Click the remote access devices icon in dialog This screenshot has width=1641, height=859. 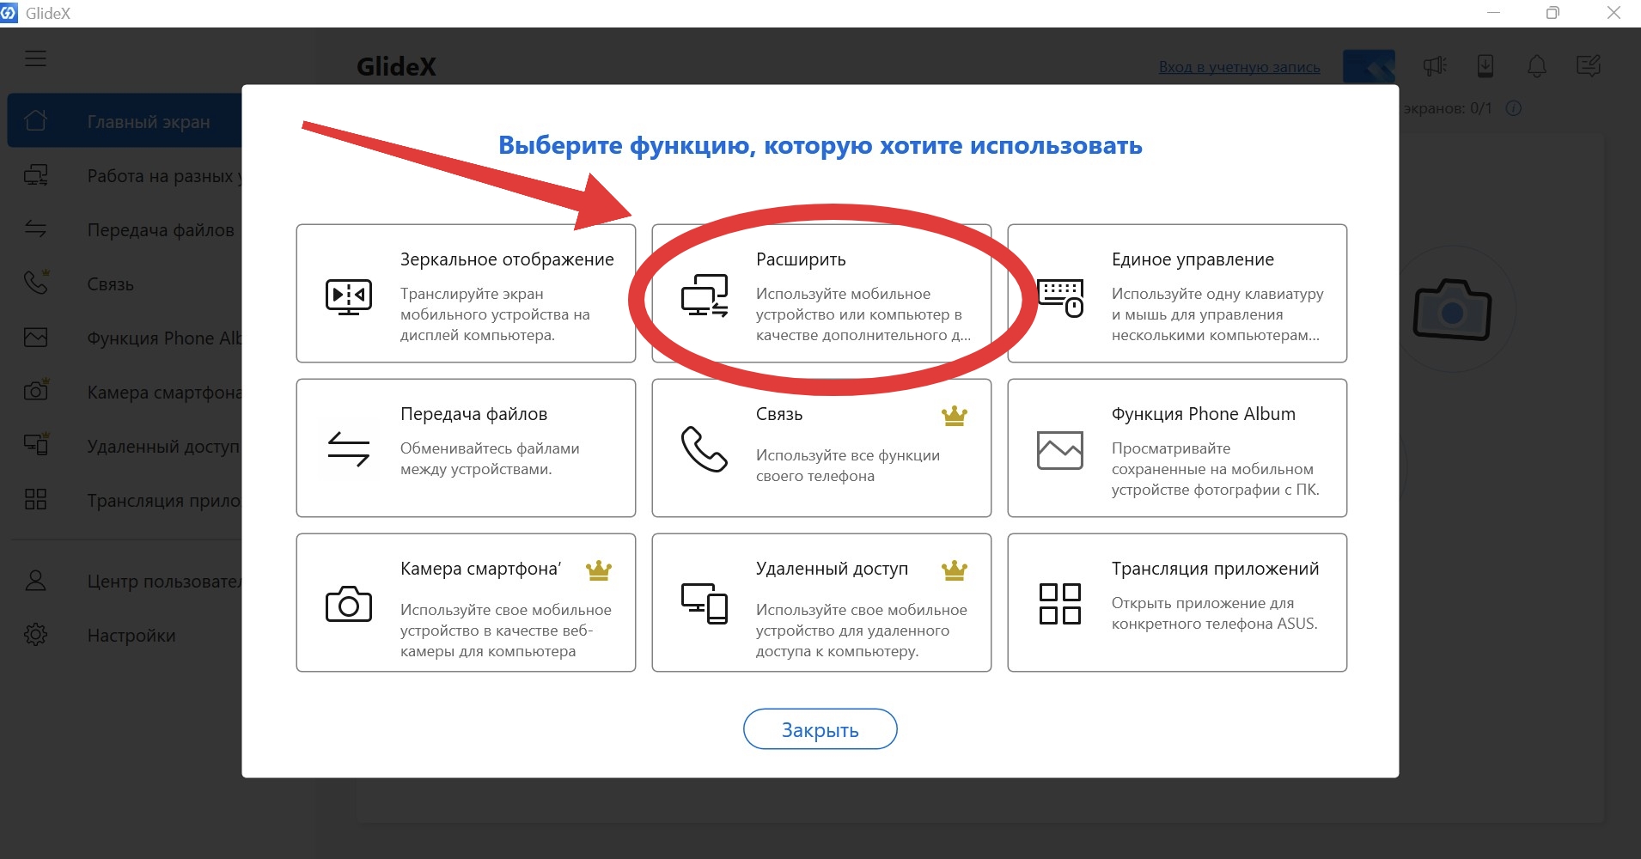(x=705, y=603)
